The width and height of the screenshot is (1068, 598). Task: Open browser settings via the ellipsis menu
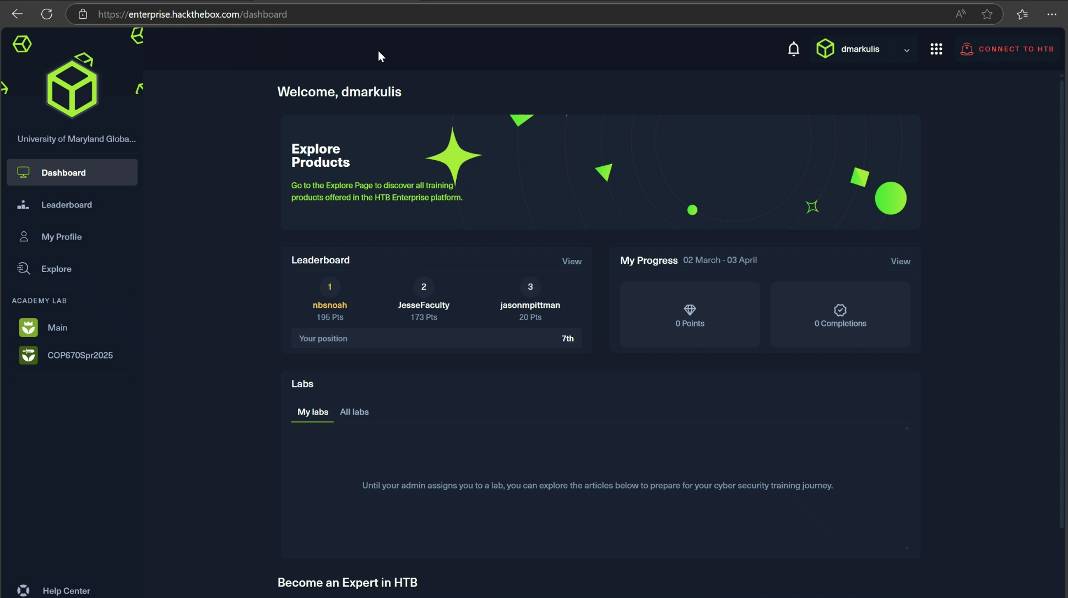(1051, 14)
